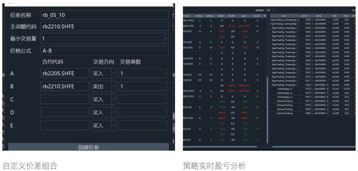Click leg C empty 交易乘数 field

[x=143, y=99]
